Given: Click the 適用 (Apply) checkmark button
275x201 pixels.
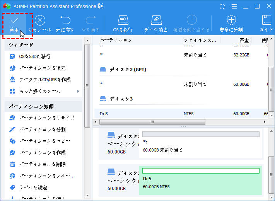Looking at the screenshot, I should click(14, 24).
